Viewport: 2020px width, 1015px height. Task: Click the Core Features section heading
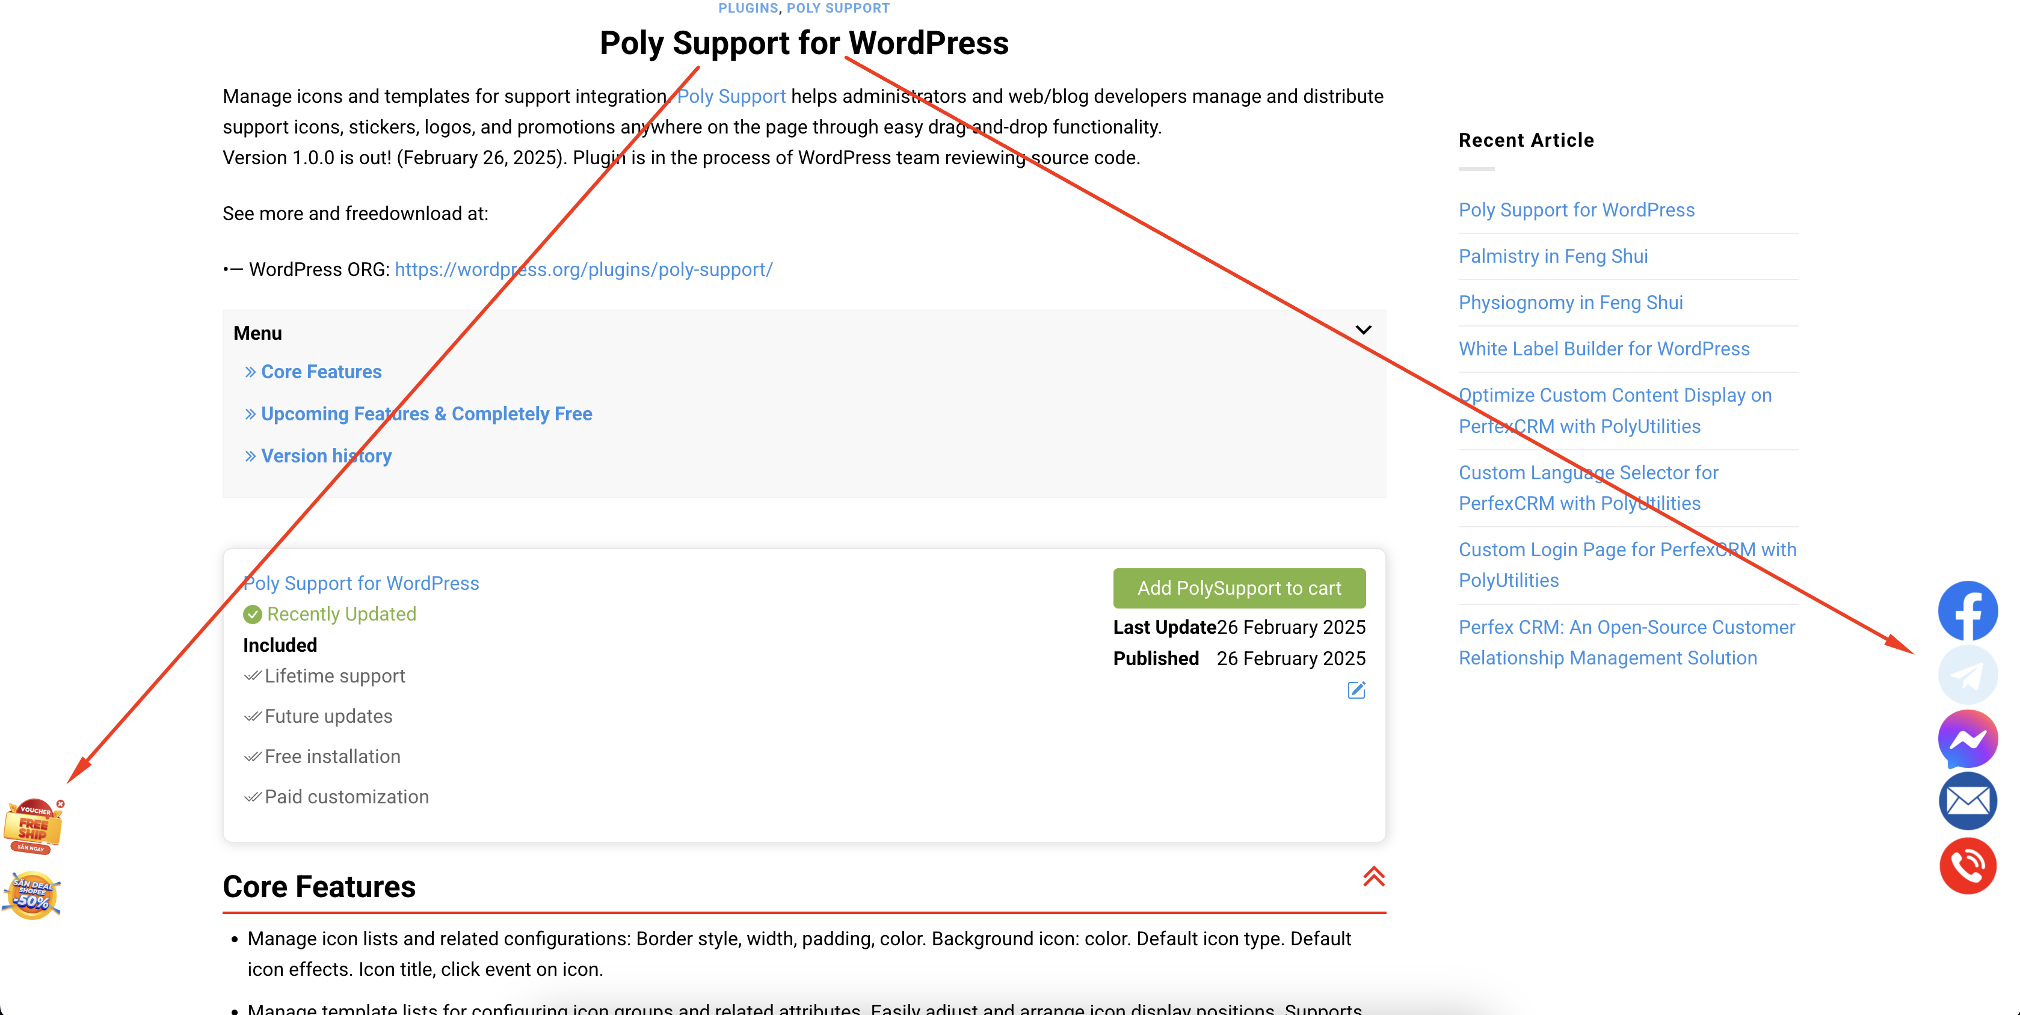pyautogui.click(x=318, y=886)
